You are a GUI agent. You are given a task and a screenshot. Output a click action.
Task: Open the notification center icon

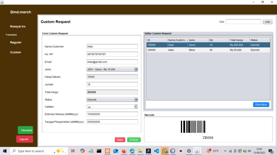click(271, 151)
